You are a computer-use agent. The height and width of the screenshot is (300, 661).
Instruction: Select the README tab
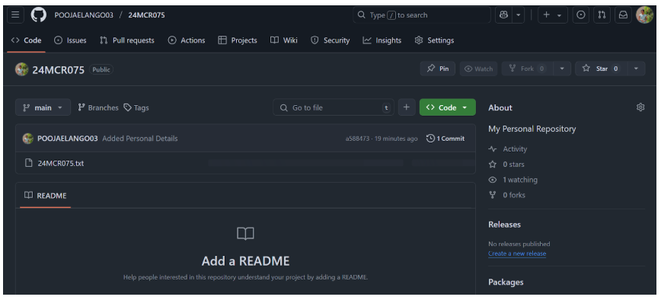click(x=46, y=196)
